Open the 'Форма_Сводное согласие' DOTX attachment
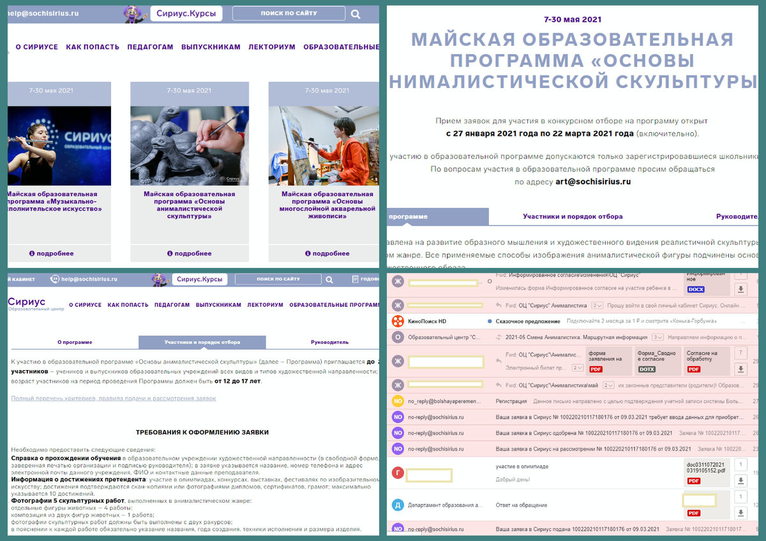Screen dimensions: 766x541 (657, 360)
